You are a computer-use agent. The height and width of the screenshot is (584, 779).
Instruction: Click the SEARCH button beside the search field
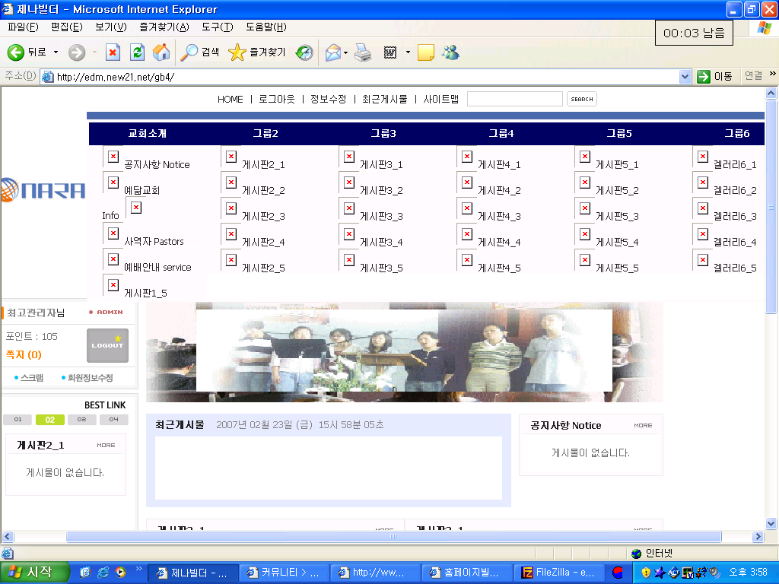coord(581,99)
